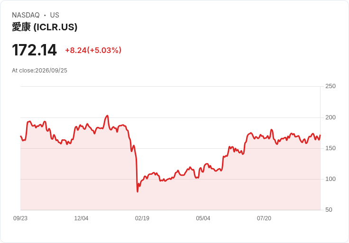Click the ICLR.US stock title
The height and width of the screenshot is (243, 349).
[x=45, y=27]
